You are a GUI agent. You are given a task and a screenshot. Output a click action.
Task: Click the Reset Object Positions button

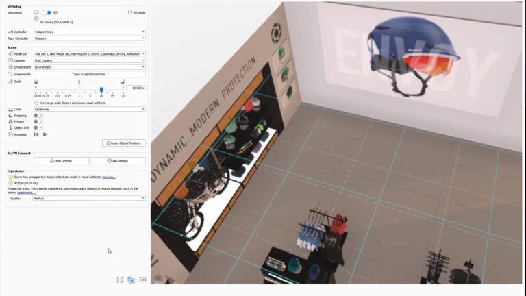(x=124, y=143)
